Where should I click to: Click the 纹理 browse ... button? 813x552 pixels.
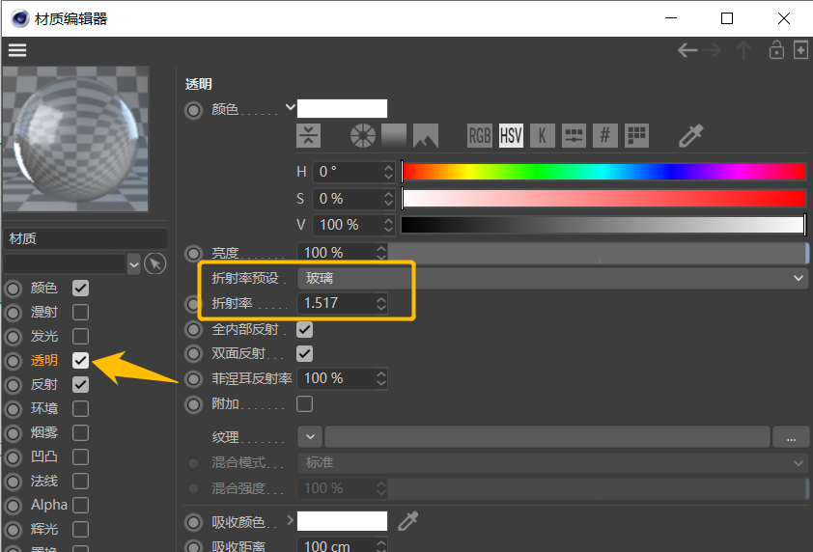coord(791,437)
